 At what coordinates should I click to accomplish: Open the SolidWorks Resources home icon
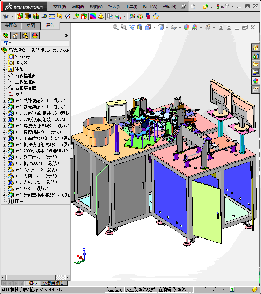[255, 47]
